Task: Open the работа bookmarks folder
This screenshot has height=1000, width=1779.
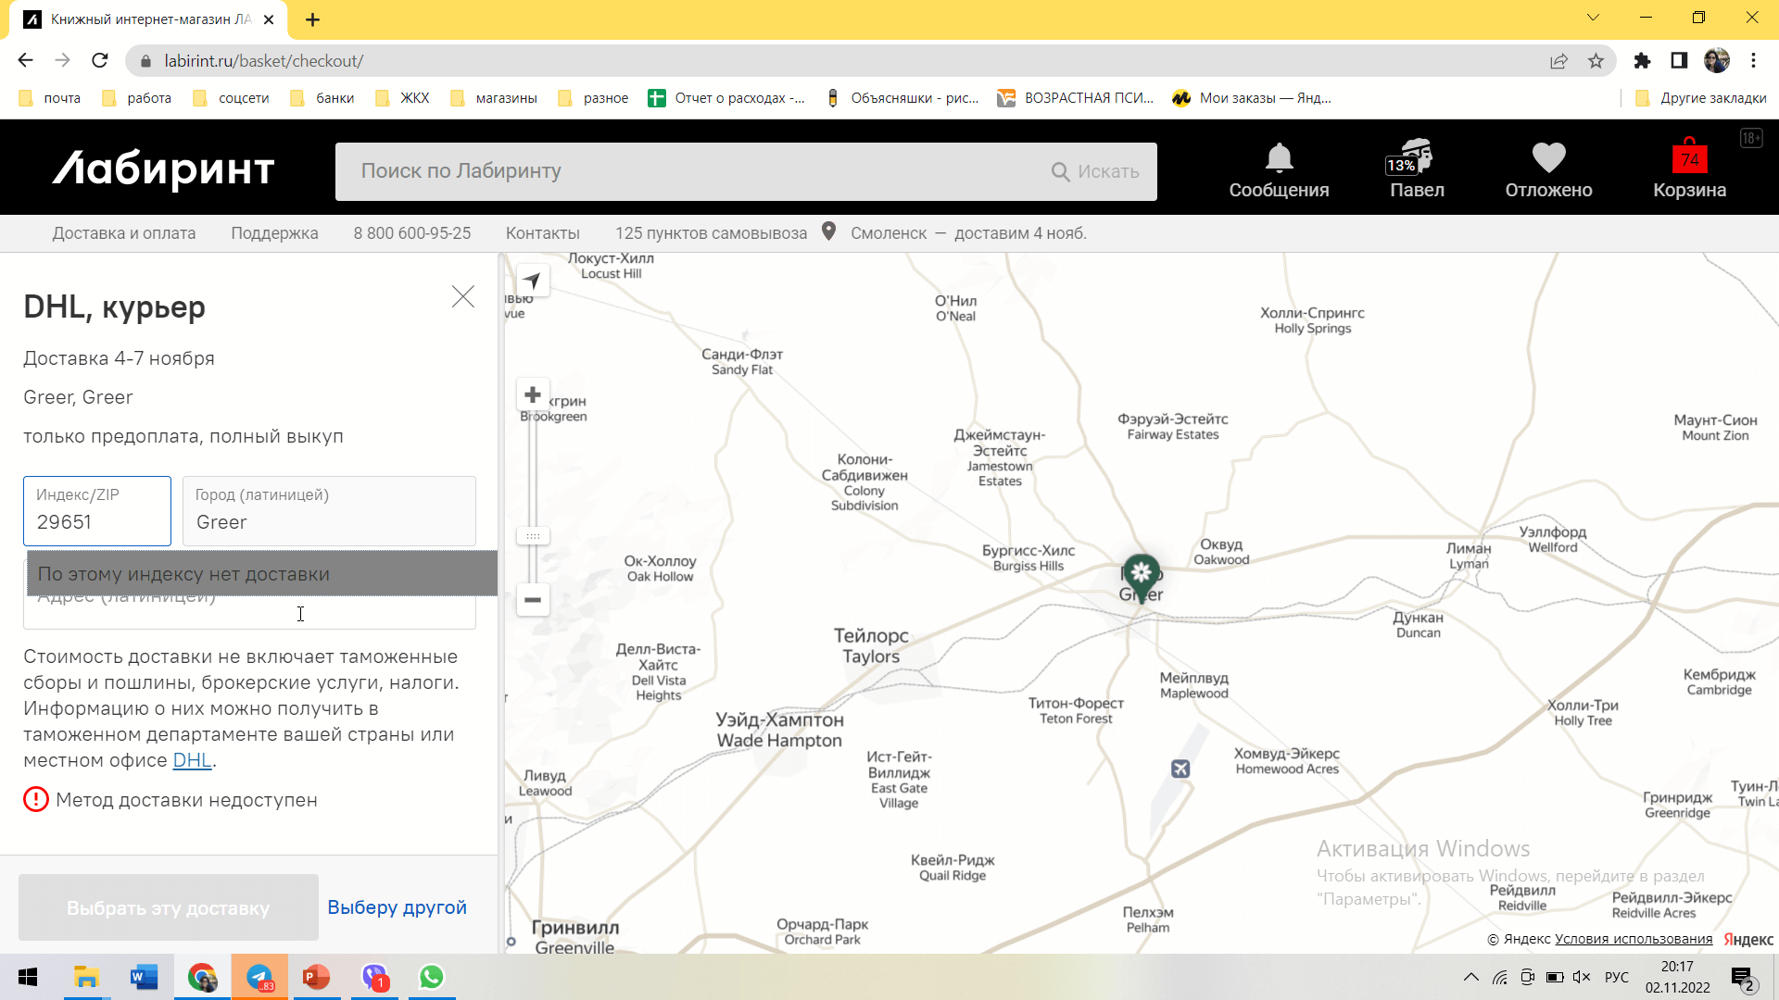Action: (x=137, y=98)
